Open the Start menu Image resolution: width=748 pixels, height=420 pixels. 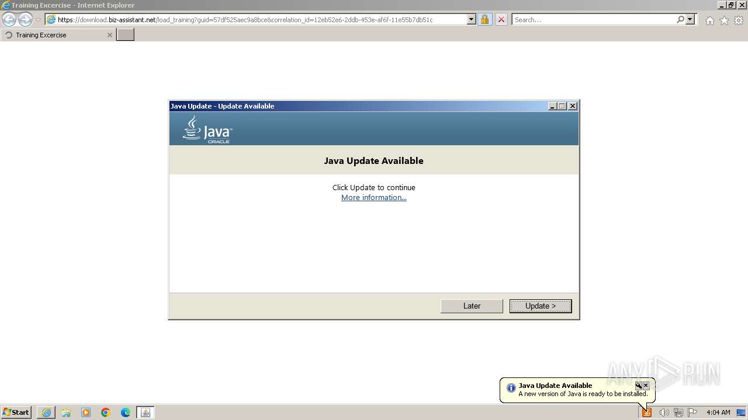coord(16,412)
